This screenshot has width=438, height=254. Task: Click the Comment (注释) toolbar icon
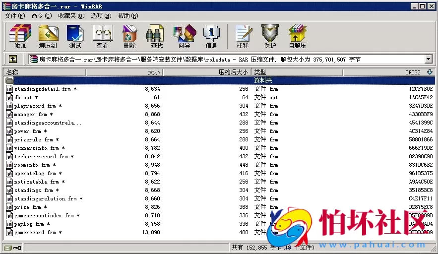tap(243, 36)
